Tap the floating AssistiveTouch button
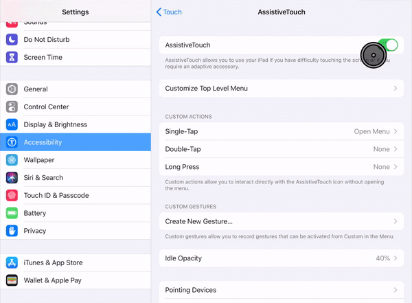412x303 pixels. coord(374,55)
